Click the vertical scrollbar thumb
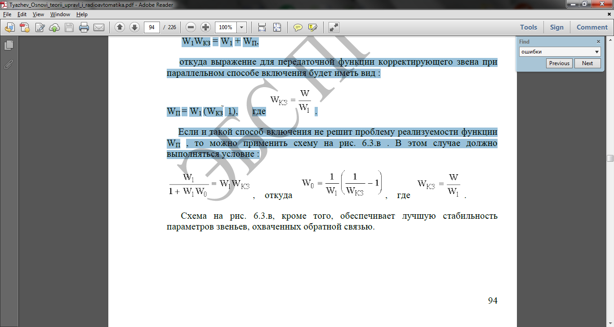 (x=610, y=159)
